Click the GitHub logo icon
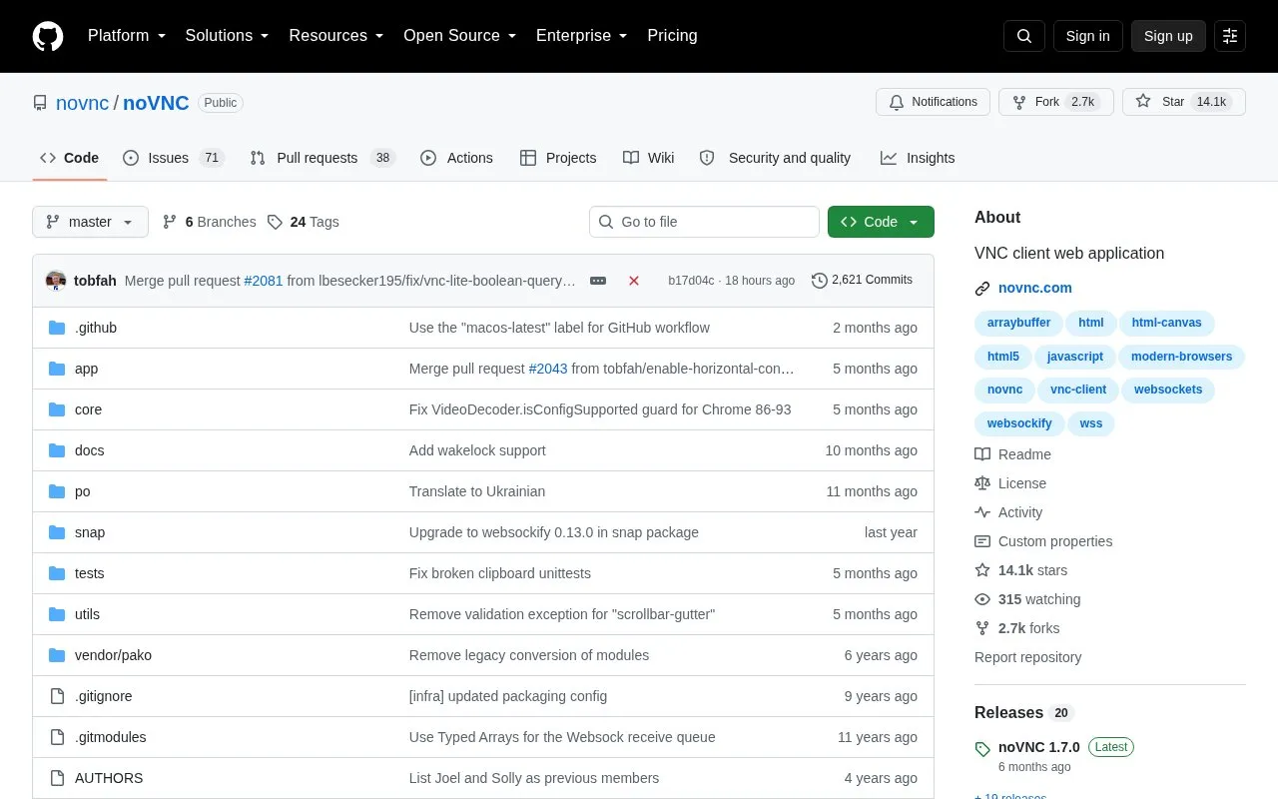The image size is (1278, 799). (48, 36)
